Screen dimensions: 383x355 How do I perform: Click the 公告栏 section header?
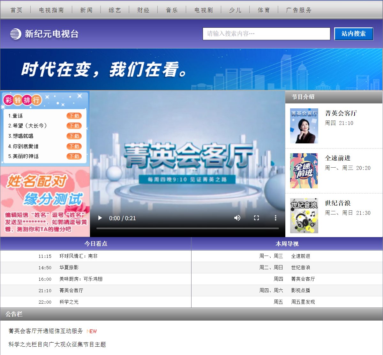(x=191, y=314)
